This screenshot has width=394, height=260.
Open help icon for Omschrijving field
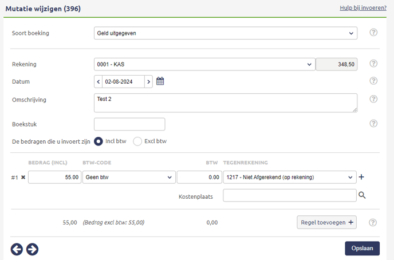pos(373,99)
